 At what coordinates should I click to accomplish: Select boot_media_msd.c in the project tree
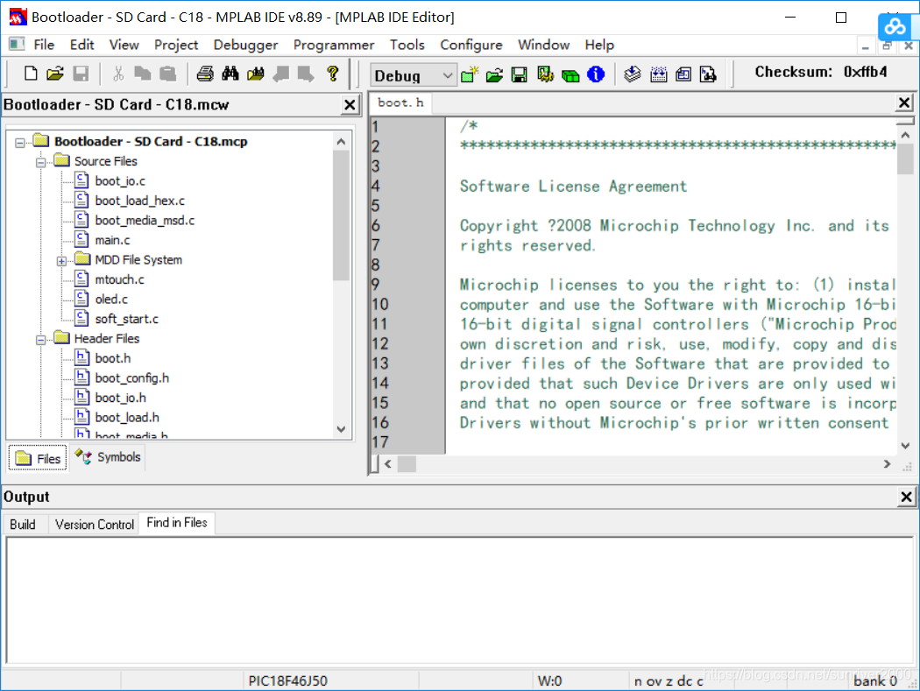pyautogui.click(x=145, y=221)
